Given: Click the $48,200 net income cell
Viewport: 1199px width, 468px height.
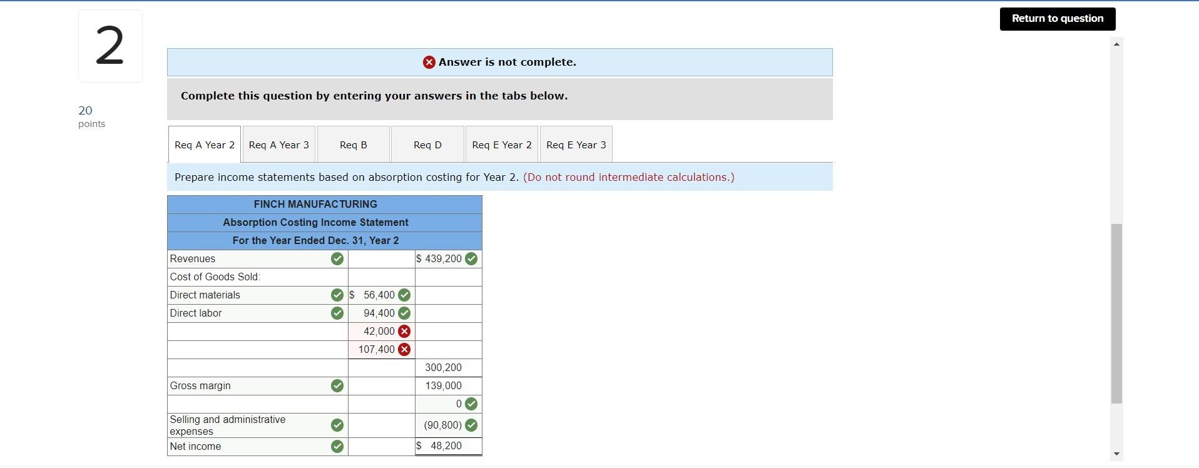Looking at the screenshot, I should click(449, 446).
